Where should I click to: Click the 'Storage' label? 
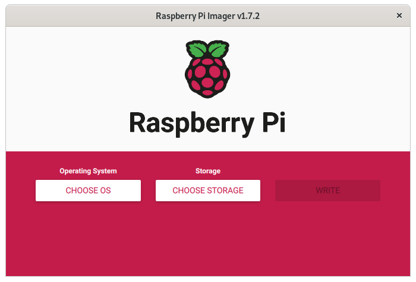click(208, 171)
